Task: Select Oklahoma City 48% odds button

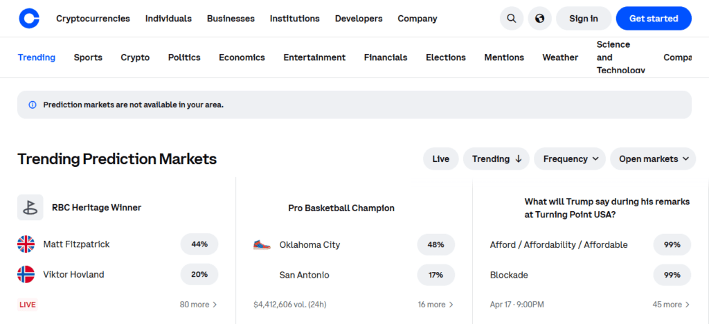Action: (436, 244)
